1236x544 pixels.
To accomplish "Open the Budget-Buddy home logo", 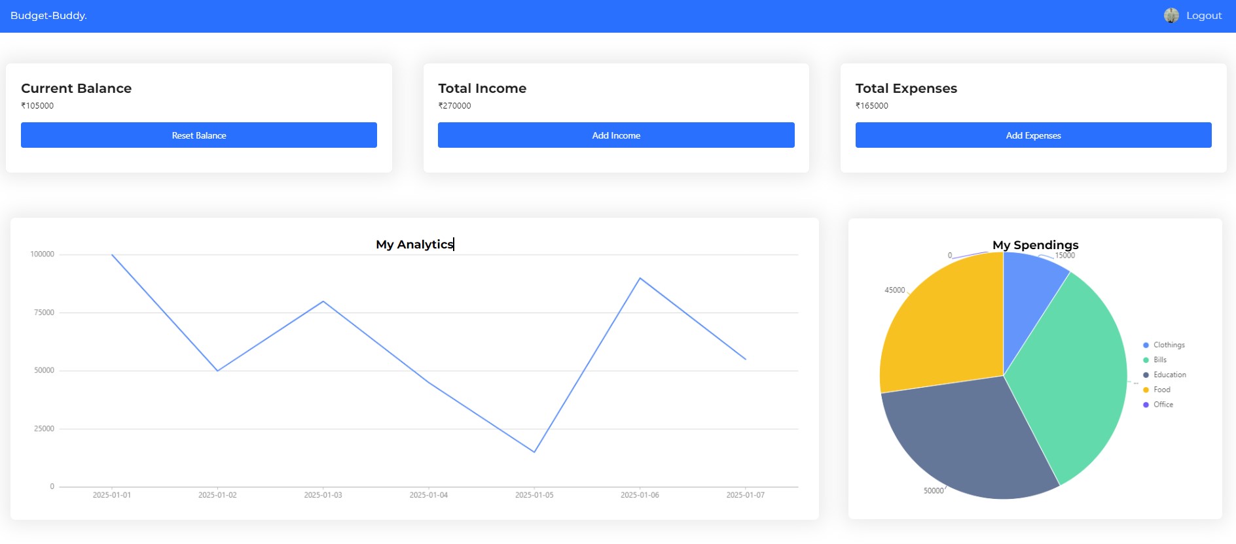I will [48, 16].
